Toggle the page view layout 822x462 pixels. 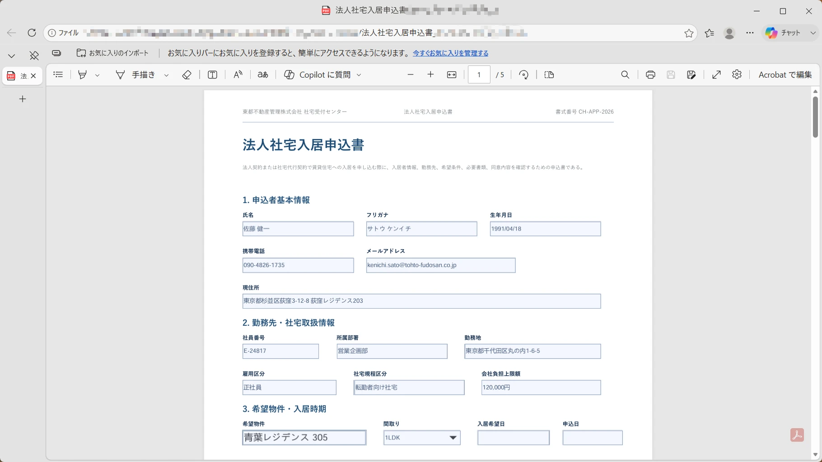[549, 74]
